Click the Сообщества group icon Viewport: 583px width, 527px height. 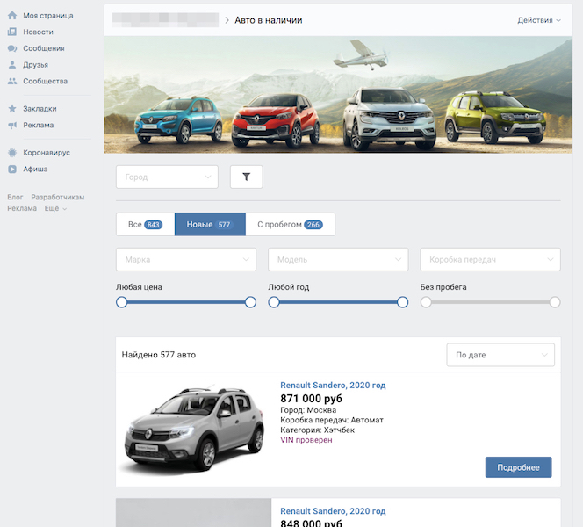[x=12, y=81]
